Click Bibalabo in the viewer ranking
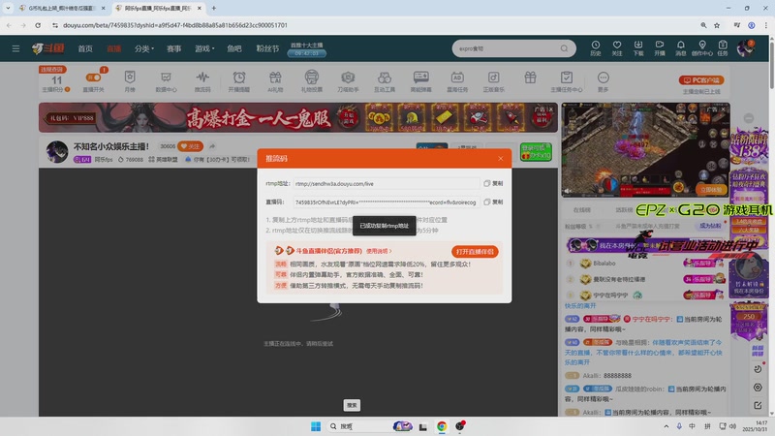Viewport: 775px width, 436px height. pos(604,264)
